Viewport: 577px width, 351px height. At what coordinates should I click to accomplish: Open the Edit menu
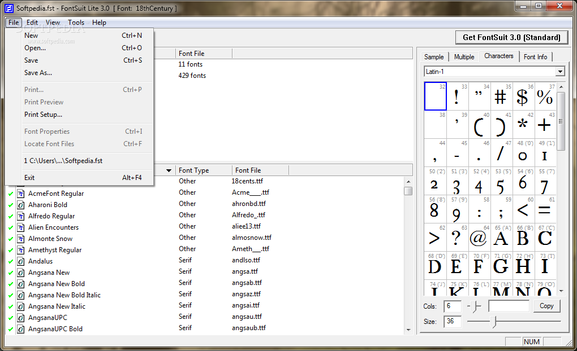click(32, 23)
